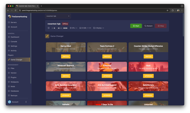Switch to Counter-Strike: Global Offensive
Screen dimensions: 190x113
click(x=148, y=56)
